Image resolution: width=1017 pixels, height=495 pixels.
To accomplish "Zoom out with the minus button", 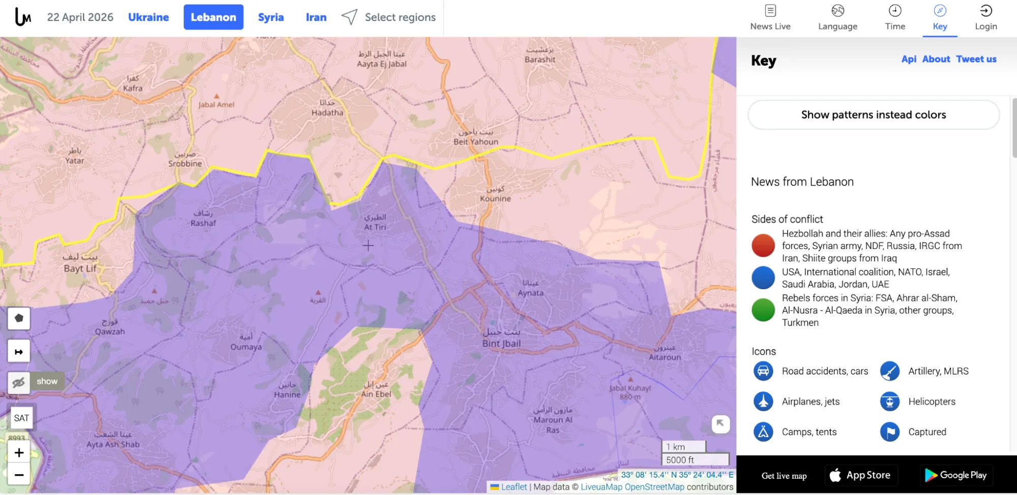I will (19, 475).
